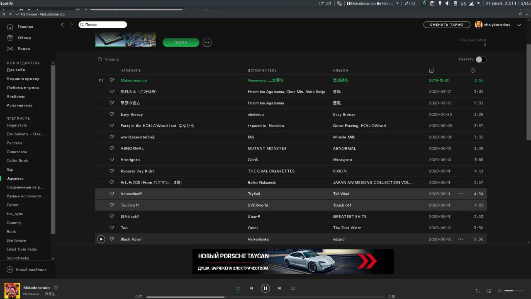531x299 pixels.
Task: Click the green ПАУЗА button
Action: click(181, 42)
